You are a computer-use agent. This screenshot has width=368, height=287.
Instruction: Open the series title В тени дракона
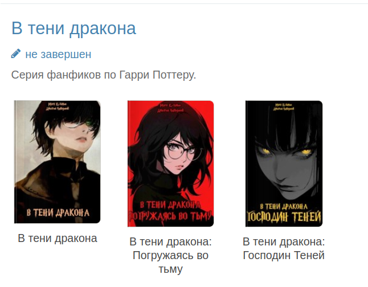tap(73, 28)
